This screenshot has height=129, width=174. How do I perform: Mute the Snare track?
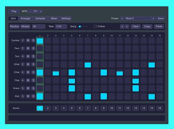coord(28,88)
